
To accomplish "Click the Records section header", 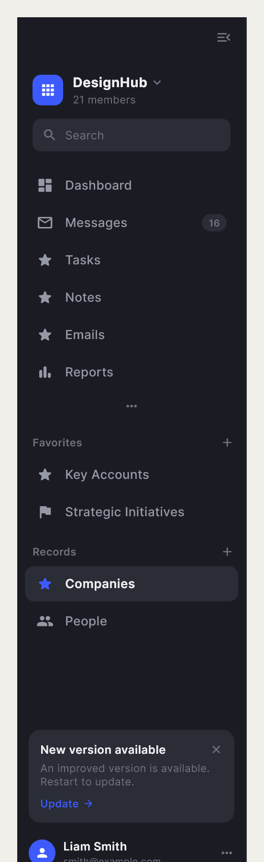I will coord(55,552).
